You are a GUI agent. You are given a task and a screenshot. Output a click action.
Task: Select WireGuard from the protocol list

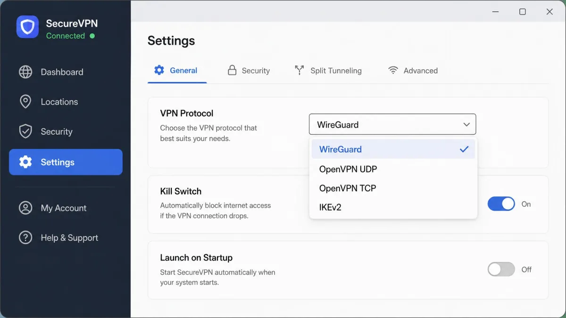393,149
